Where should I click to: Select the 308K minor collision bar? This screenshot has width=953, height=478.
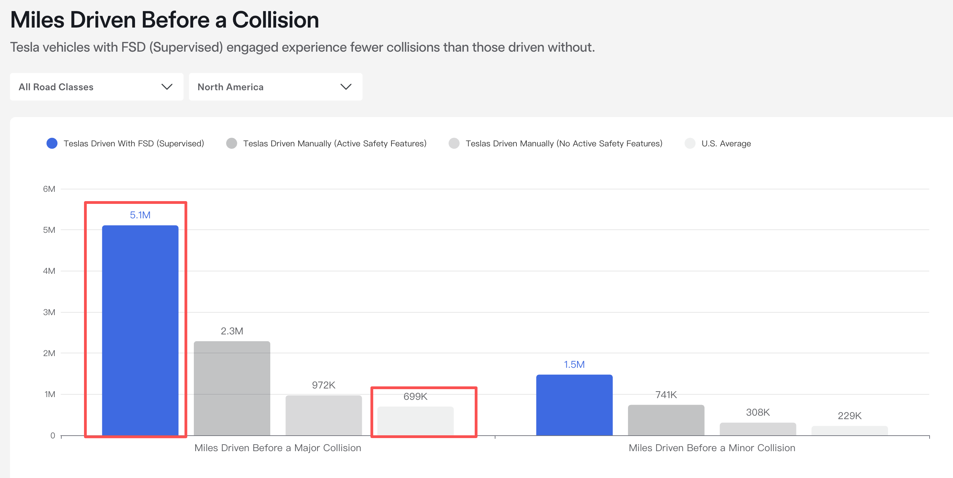[x=758, y=429]
